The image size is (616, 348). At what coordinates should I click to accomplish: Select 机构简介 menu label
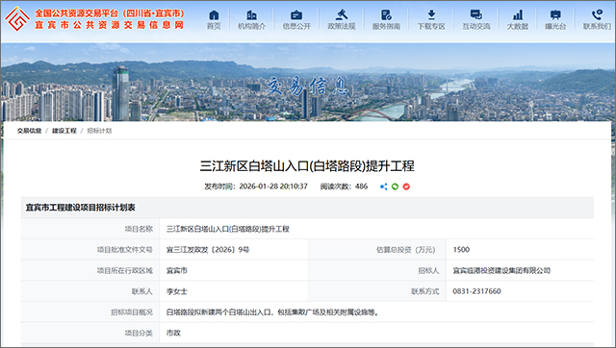pos(251,26)
